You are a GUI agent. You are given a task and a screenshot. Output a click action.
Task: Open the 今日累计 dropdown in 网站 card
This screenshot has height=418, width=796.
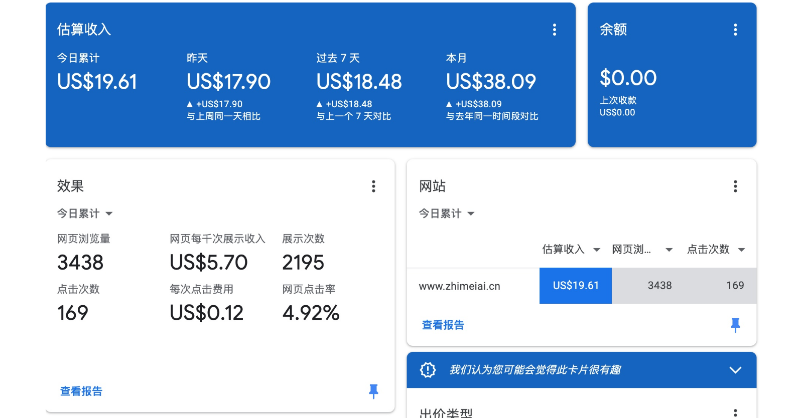point(447,214)
